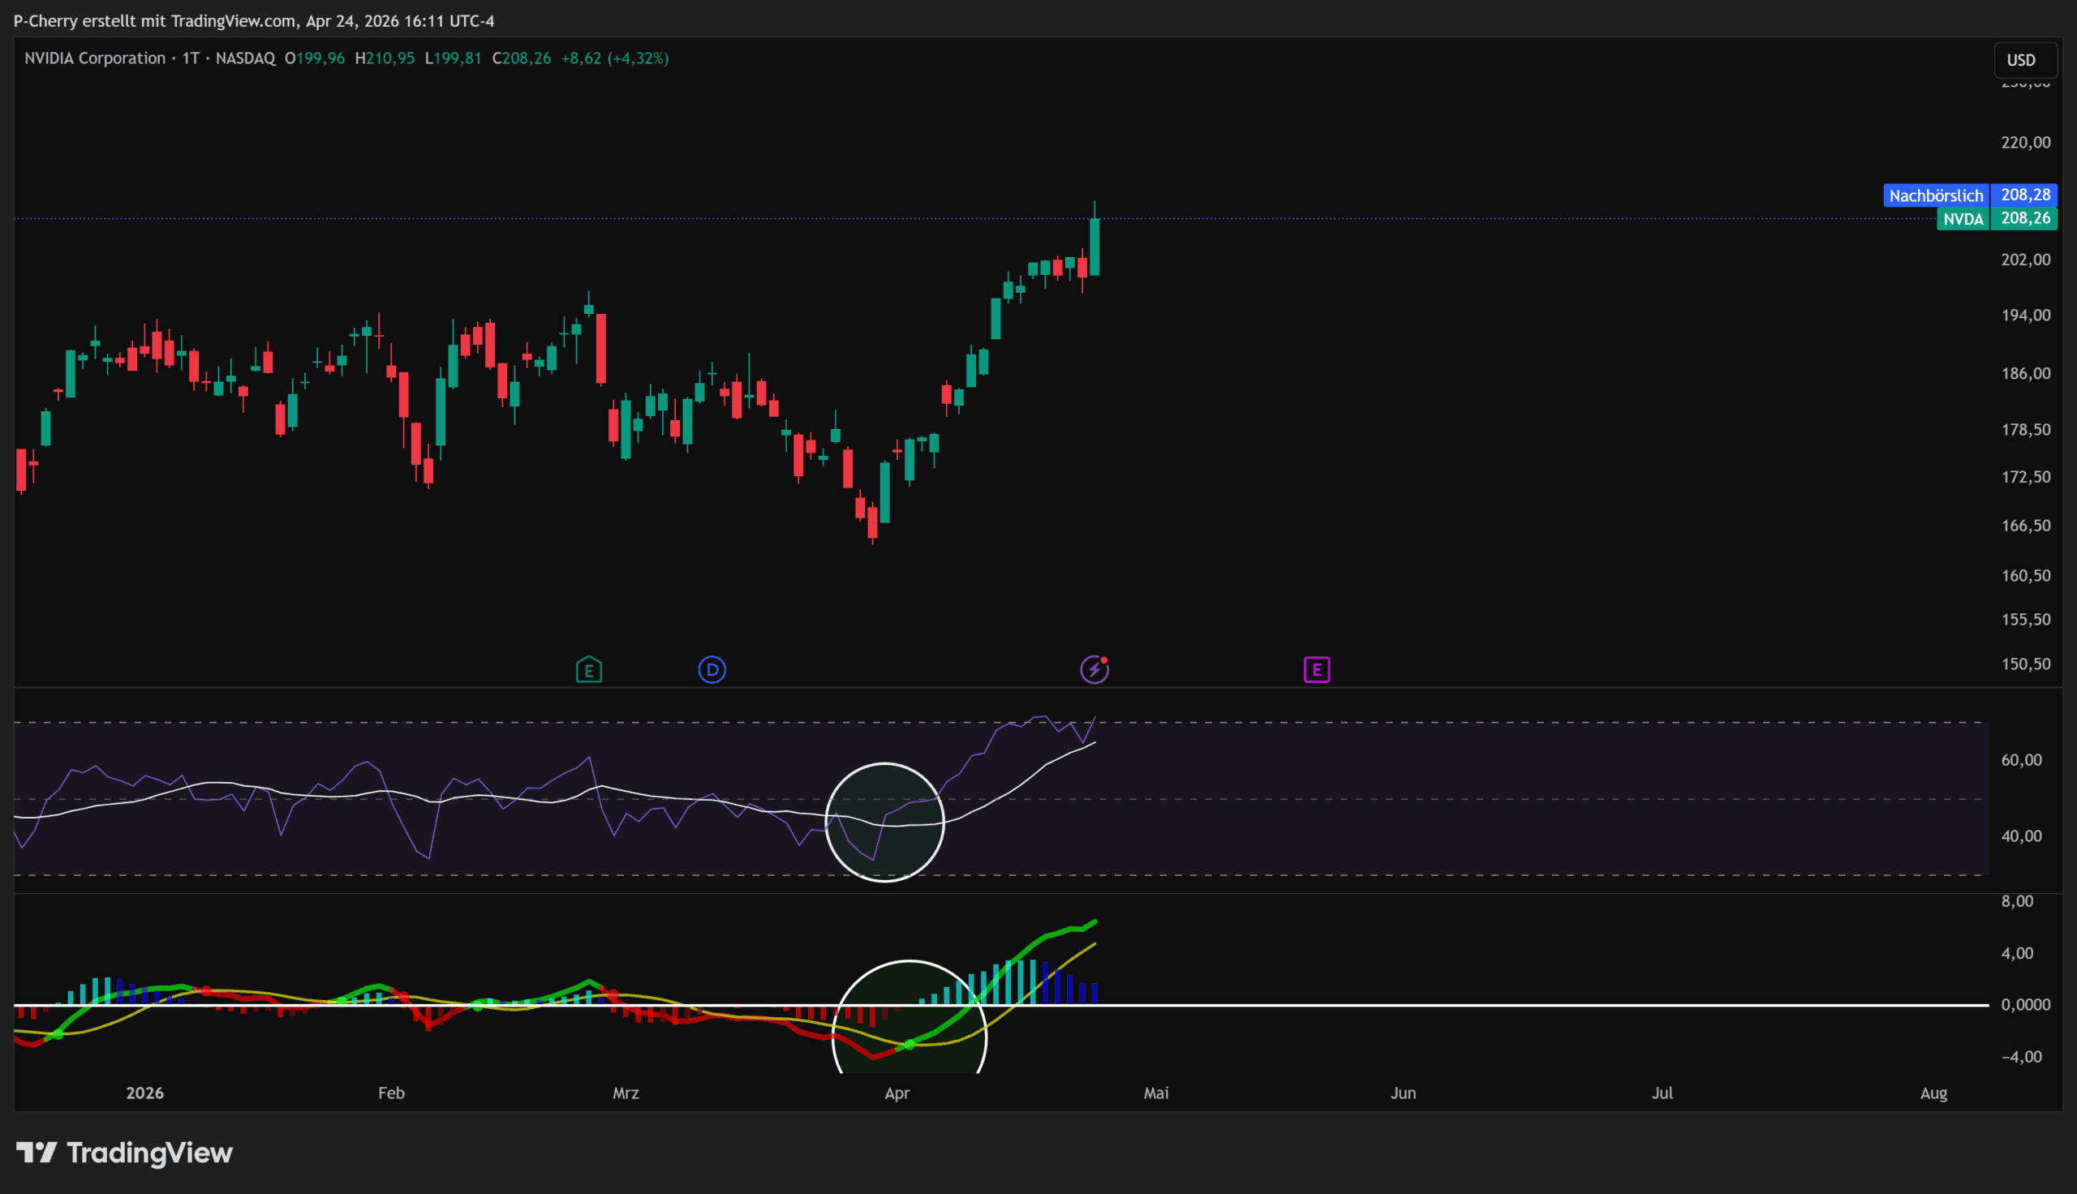Select the Apr label on the time axis
The height and width of the screenshot is (1194, 2077).
(x=897, y=1093)
